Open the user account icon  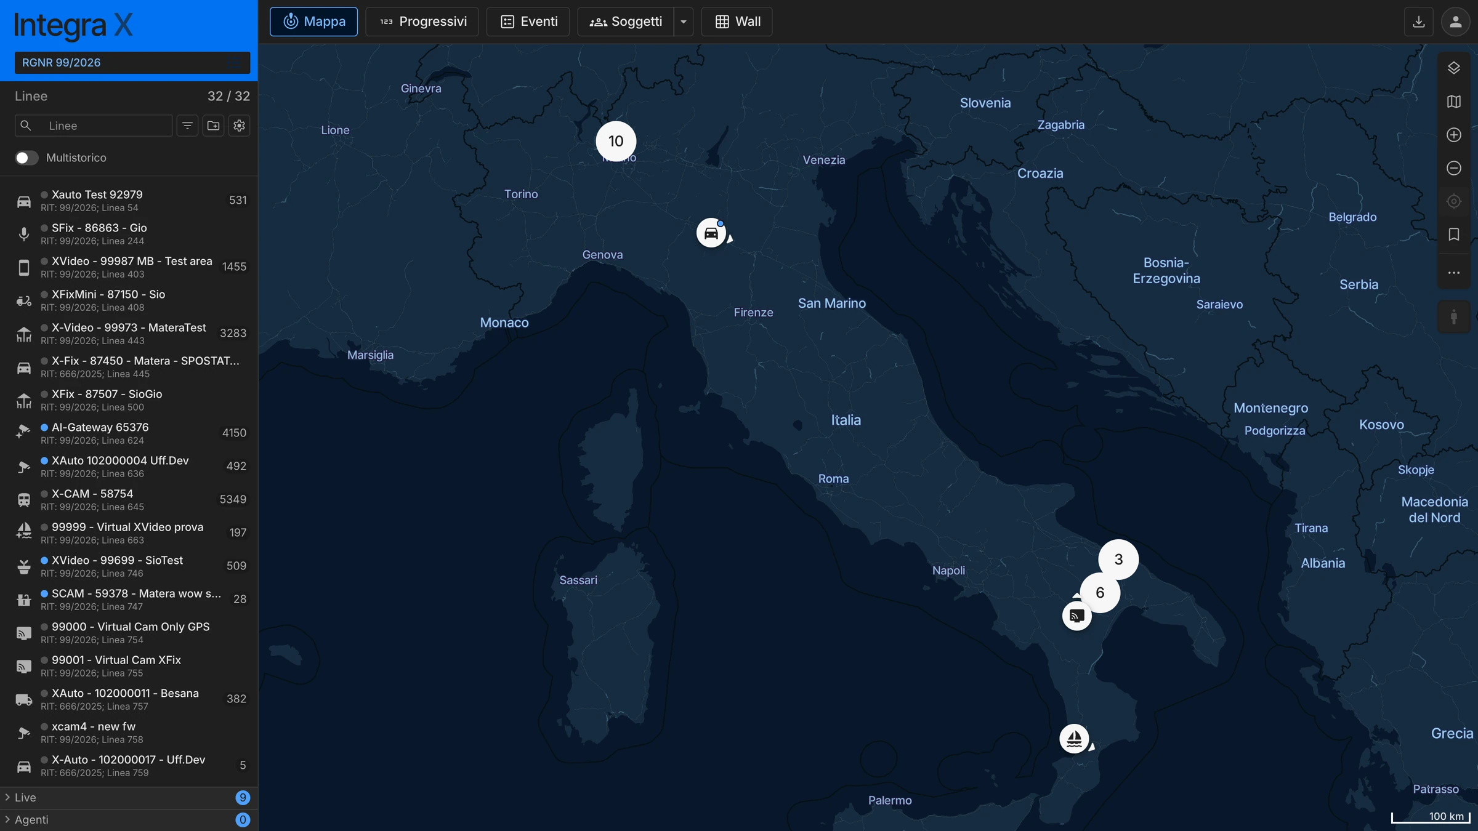1456,22
